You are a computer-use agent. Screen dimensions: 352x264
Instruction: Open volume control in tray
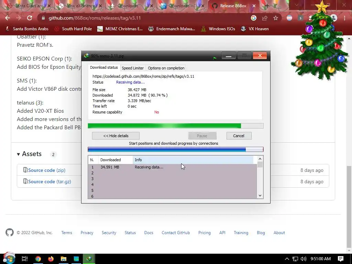point(303,259)
